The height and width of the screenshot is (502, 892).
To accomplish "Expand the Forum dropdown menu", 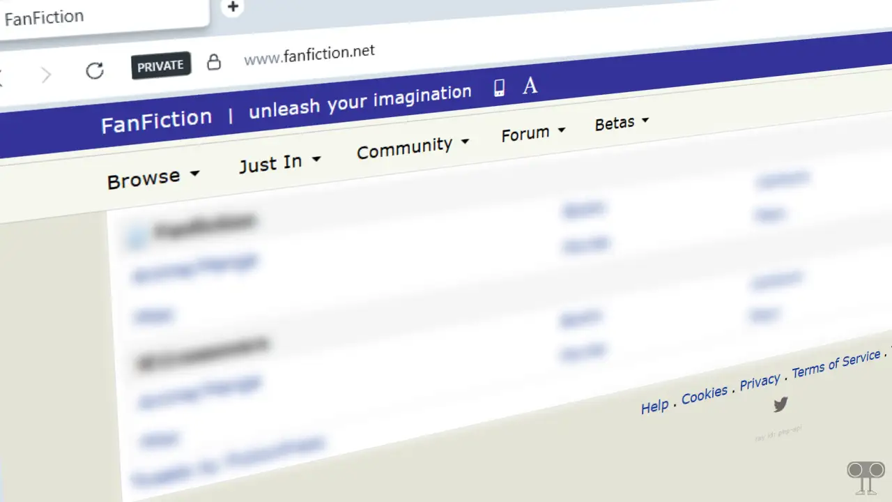I will [x=533, y=132].
